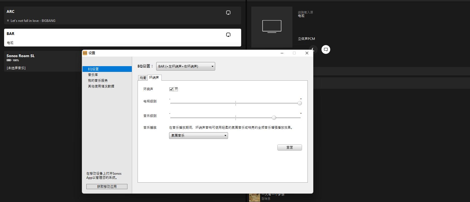Click the Roam SL battery indicator
The height and width of the screenshot is (202, 470).
tap(9, 60)
